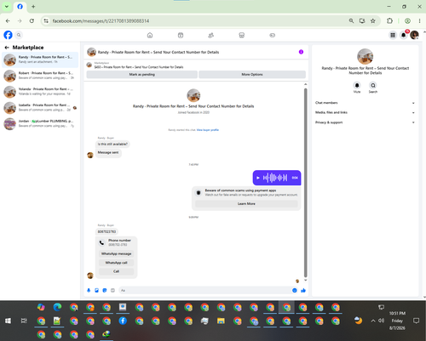Screen dimensions: 426x341
Task: Open Randy Private Room conversation
Action: tap(40, 60)
